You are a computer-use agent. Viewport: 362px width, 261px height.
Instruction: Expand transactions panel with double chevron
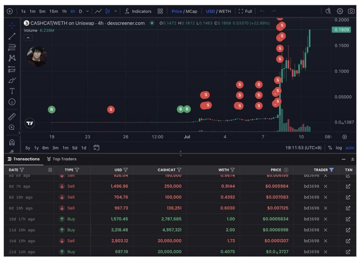352,159
